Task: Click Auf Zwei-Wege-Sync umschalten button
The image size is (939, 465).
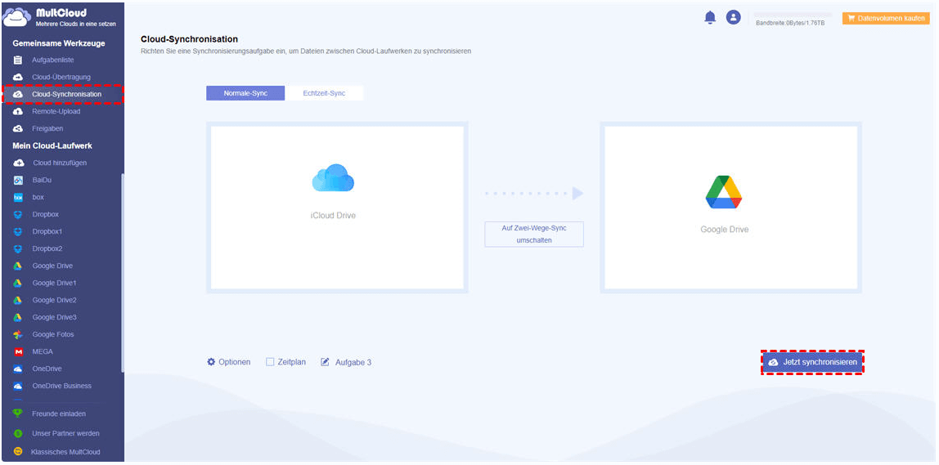Action: click(534, 234)
